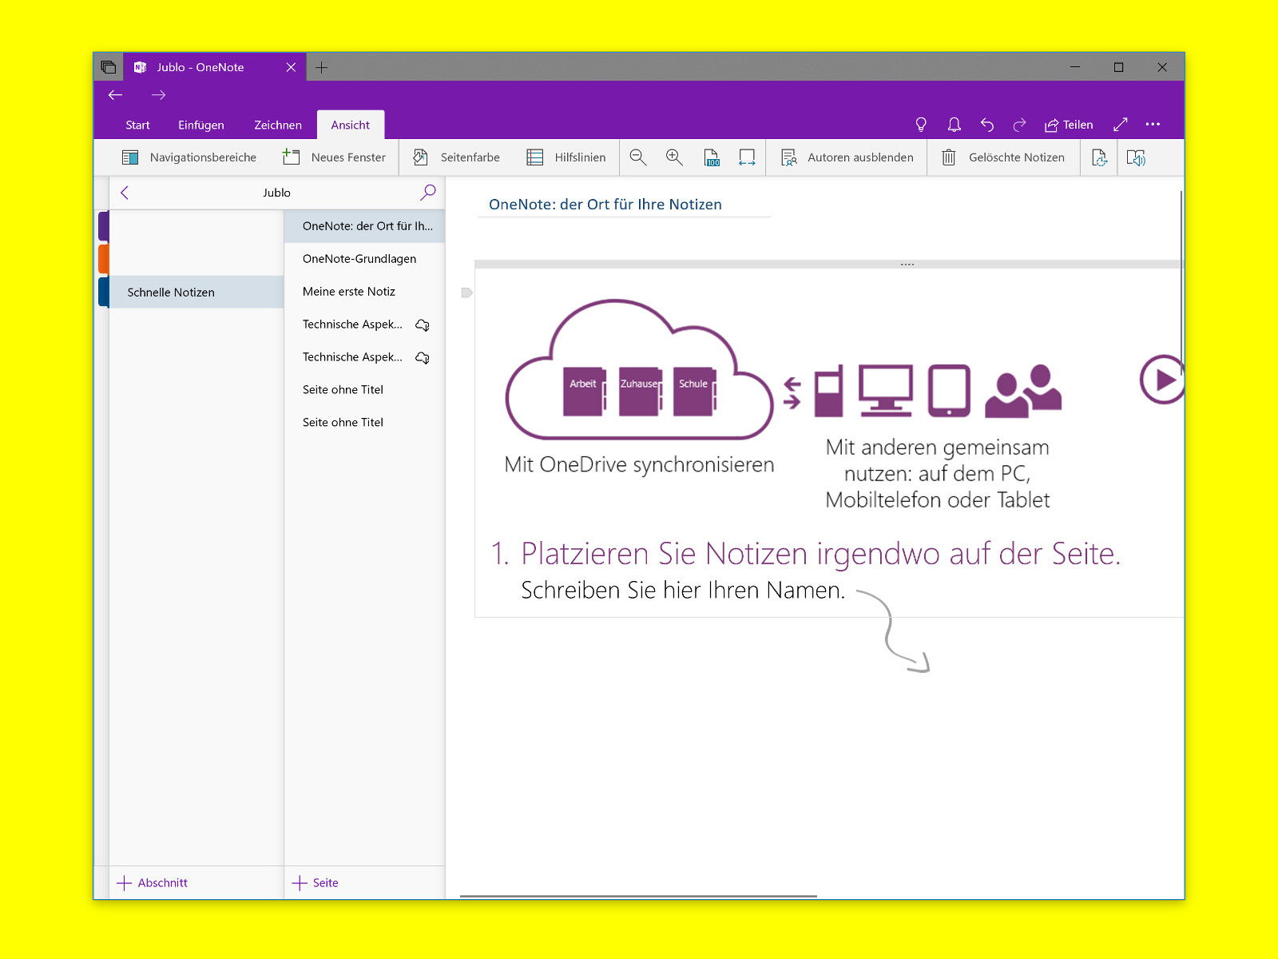
Task: Click the cloud notebooks illustration
Action: pyautogui.click(x=639, y=369)
